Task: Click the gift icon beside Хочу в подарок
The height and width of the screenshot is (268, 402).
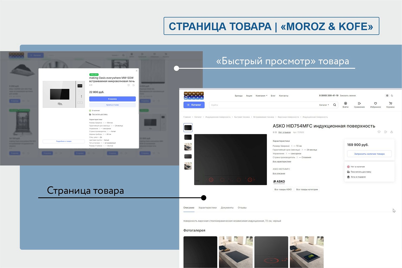Action: pos(348,177)
